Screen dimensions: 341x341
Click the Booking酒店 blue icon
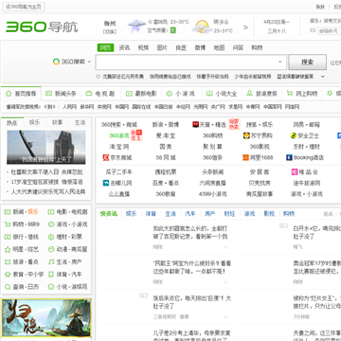pos(289,157)
